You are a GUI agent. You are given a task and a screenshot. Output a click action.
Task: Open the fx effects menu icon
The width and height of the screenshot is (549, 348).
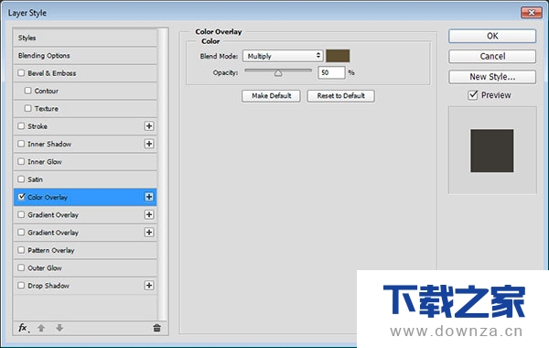click(x=24, y=328)
